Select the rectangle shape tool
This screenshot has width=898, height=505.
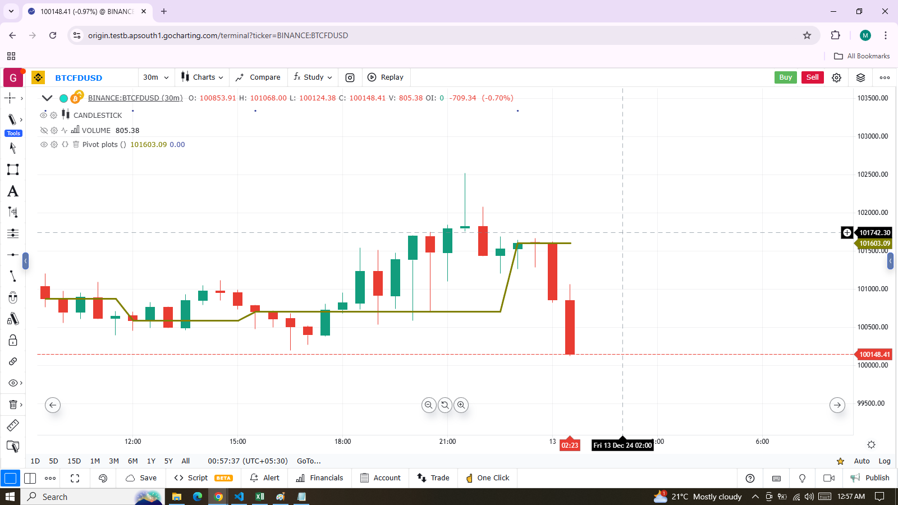click(12, 169)
